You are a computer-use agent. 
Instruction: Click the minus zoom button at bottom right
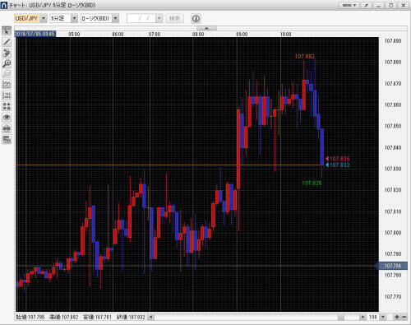pos(404,317)
